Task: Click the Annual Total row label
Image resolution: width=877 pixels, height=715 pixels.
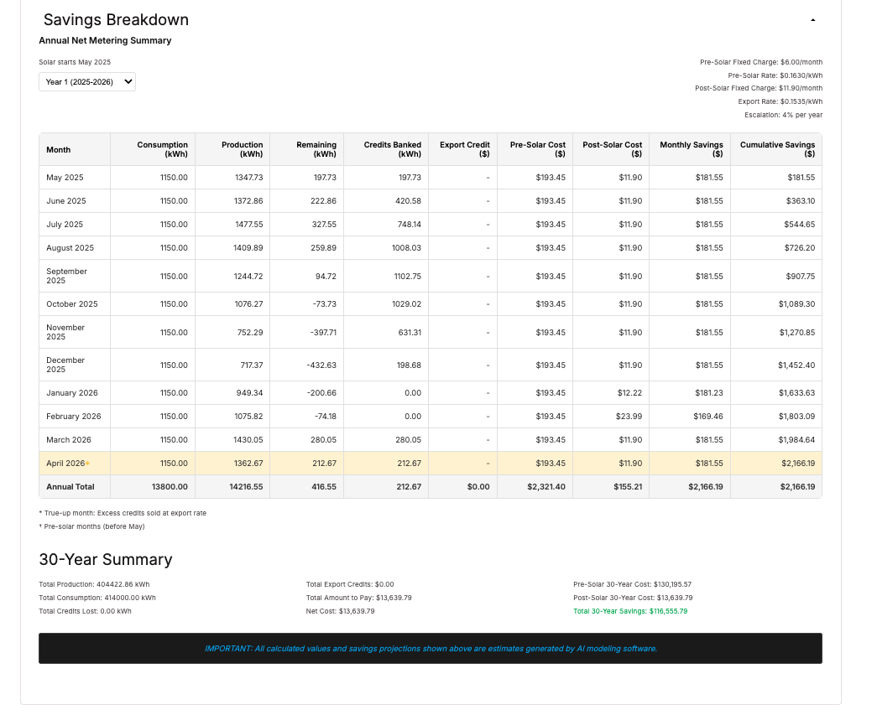Action: coord(70,486)
